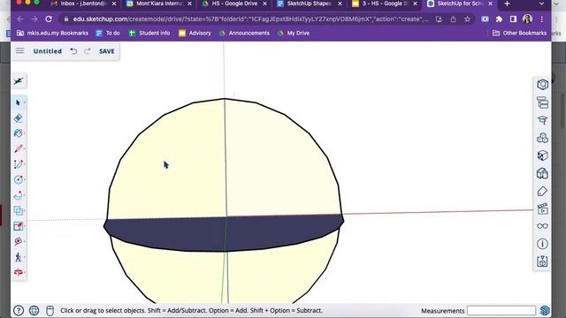Click the browser address bar URL
This screenshot has height=318, width=566.
tap(250, 19)
